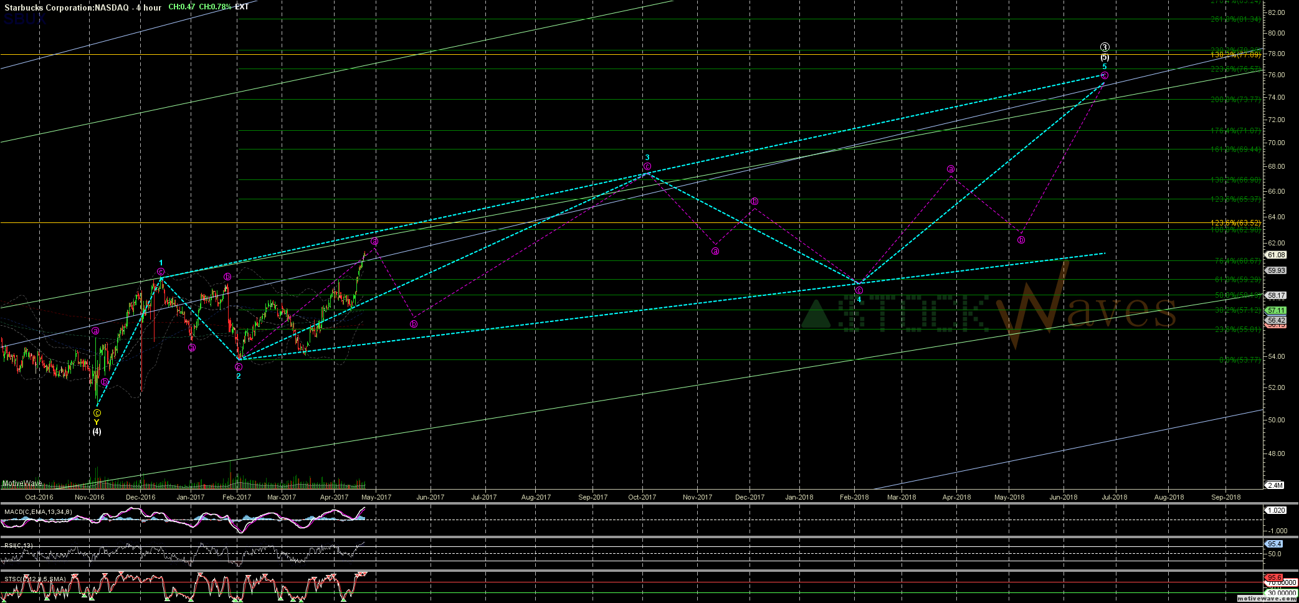Select the white (5) wave label
Image resolution: width=1299 pixels, height=603 pixels.
pos(1105,57)
